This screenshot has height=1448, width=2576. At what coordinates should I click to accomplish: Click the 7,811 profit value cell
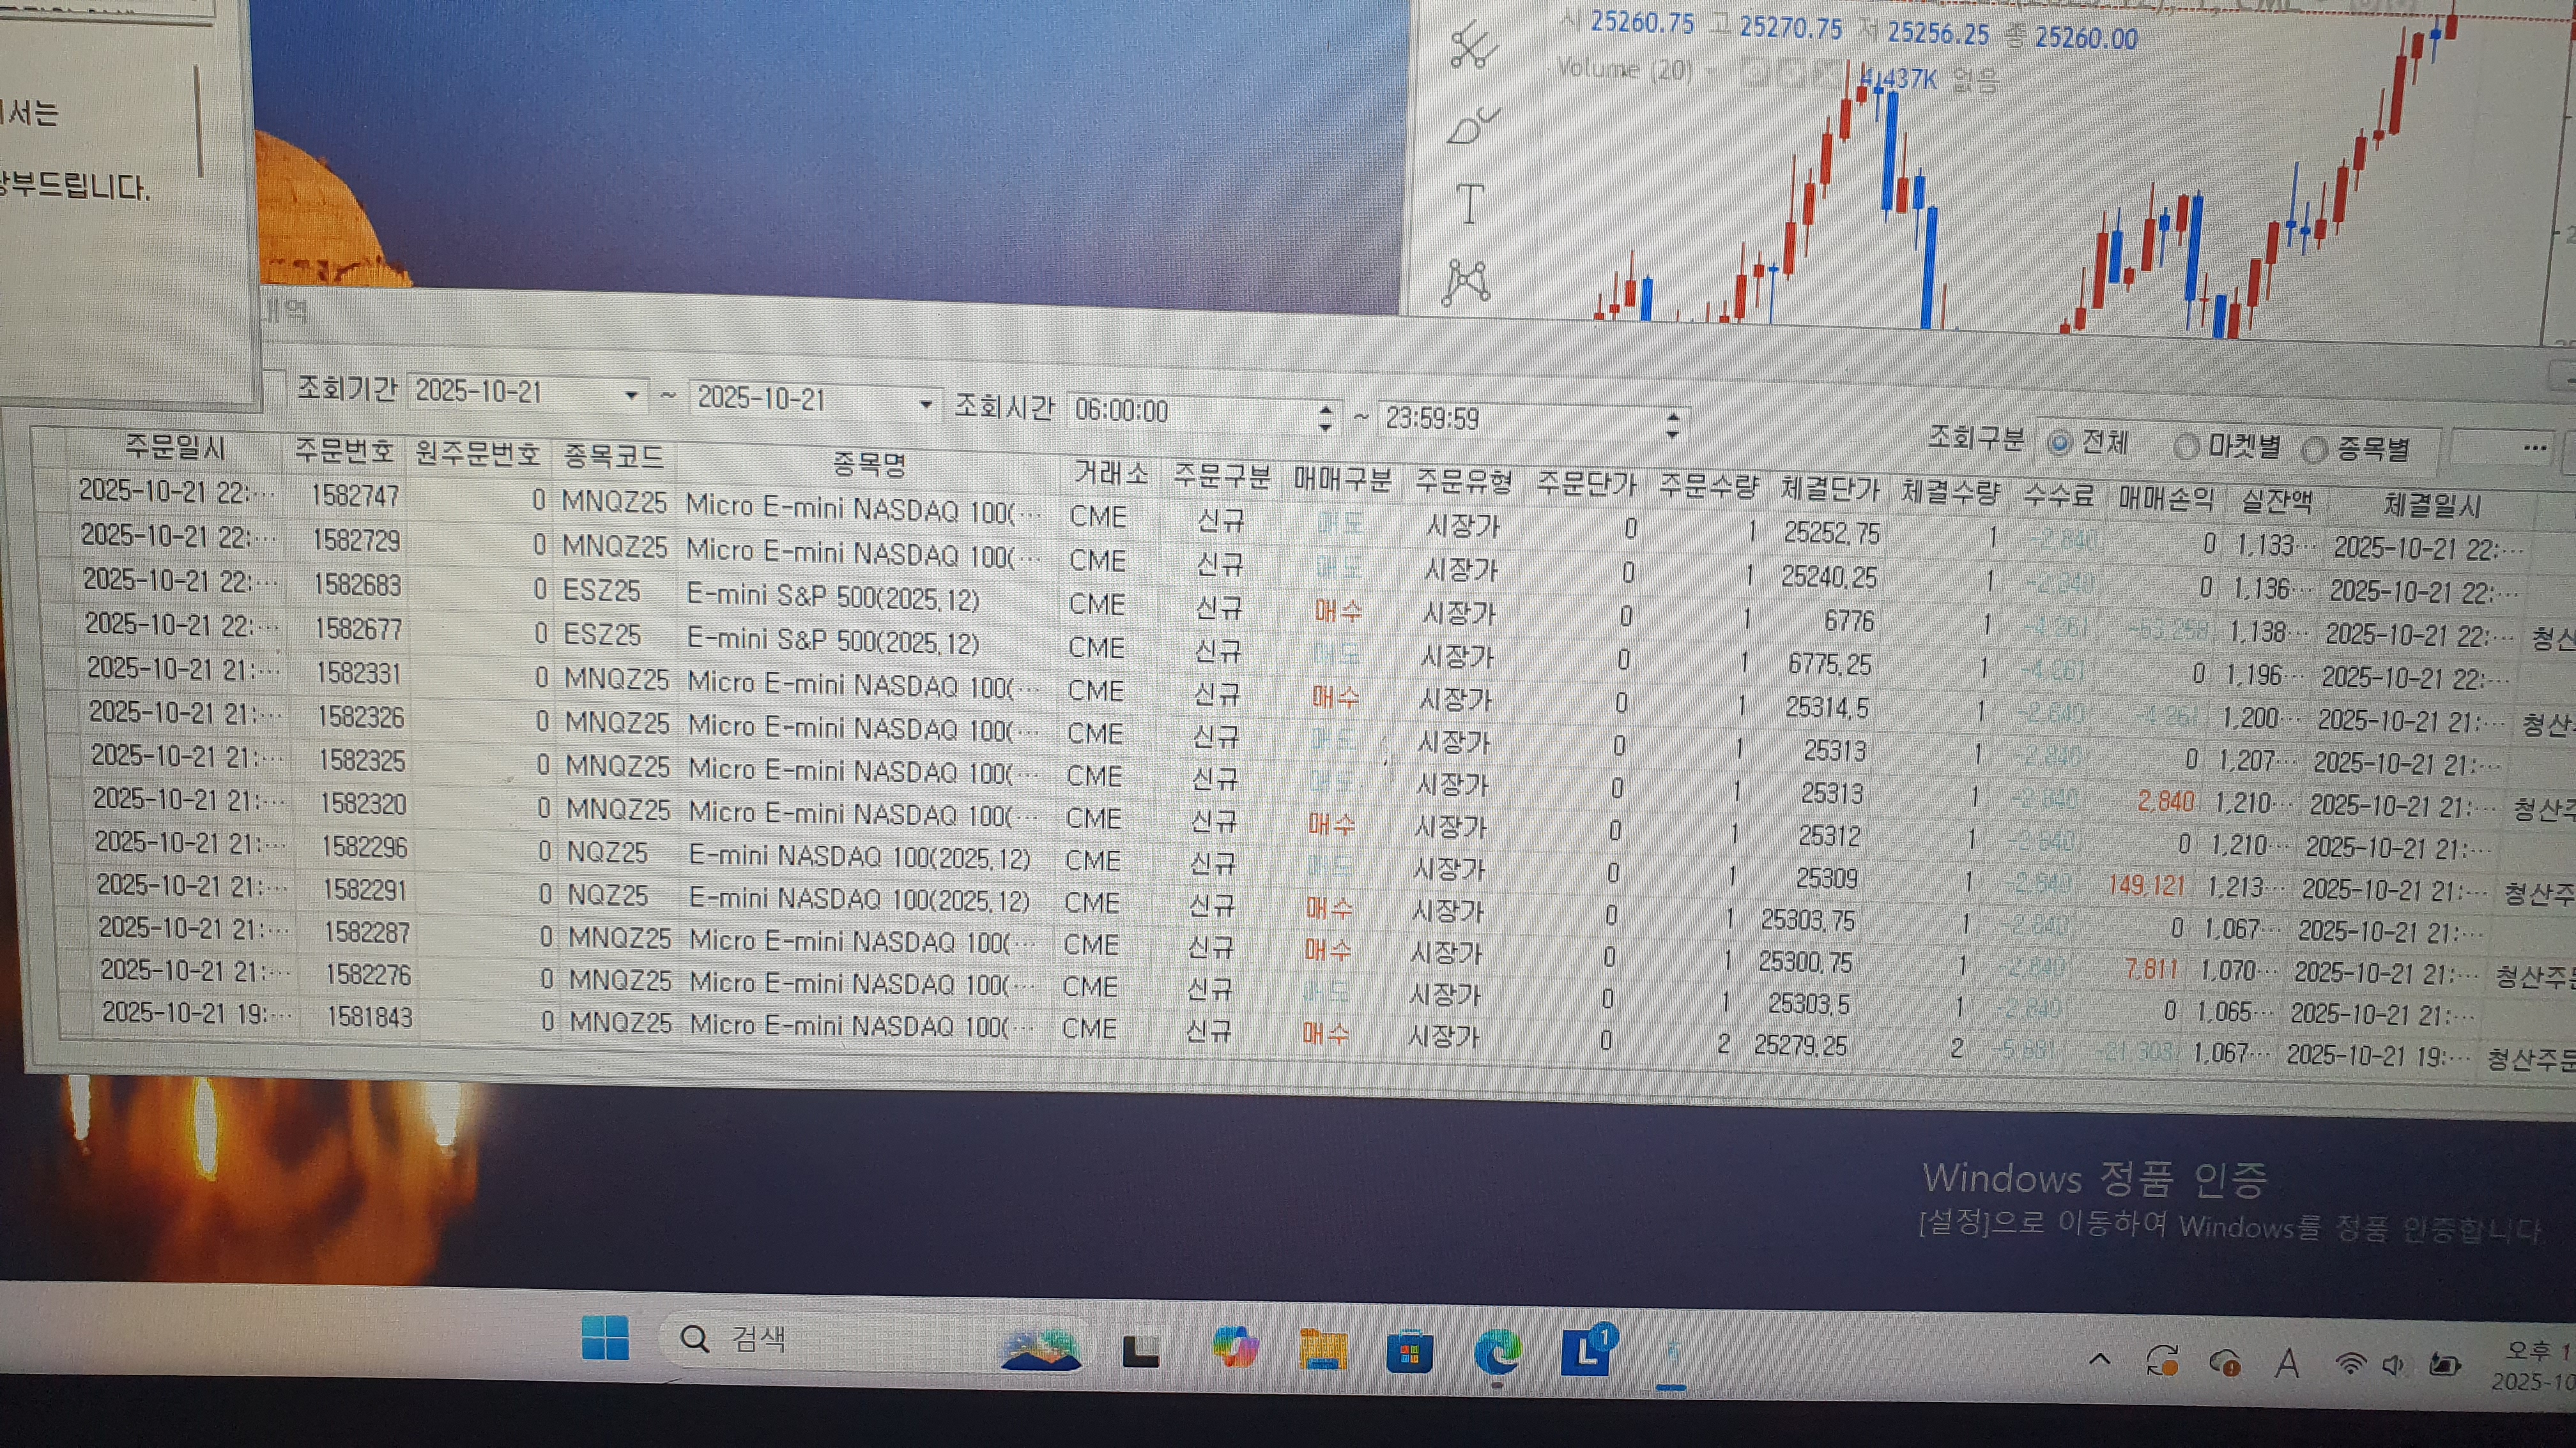[x=2151, y=969]
